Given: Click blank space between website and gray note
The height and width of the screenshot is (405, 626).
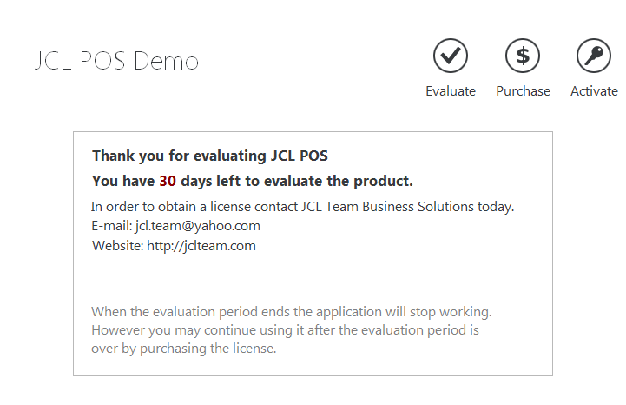Looking at the screenshot, I should click(313, 278).
